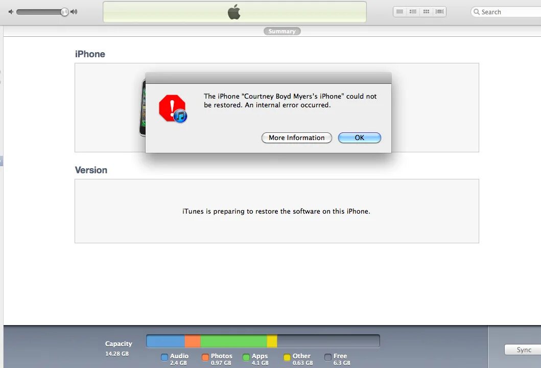Click into the Search field
The width and height of the screenshot is (541, 368).
tap(506, 12)
